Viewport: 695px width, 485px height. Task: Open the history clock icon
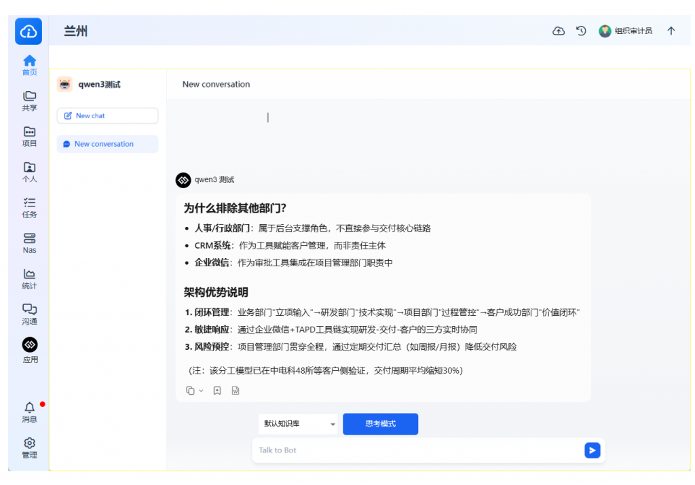[x=581, y=31]
